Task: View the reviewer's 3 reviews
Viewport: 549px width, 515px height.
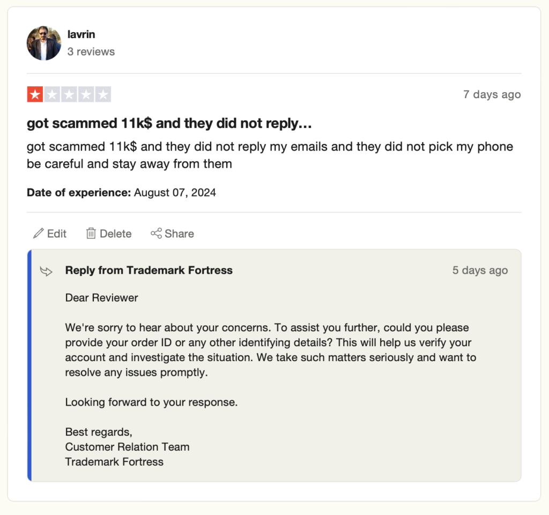Action: click(x=91, y=52)
